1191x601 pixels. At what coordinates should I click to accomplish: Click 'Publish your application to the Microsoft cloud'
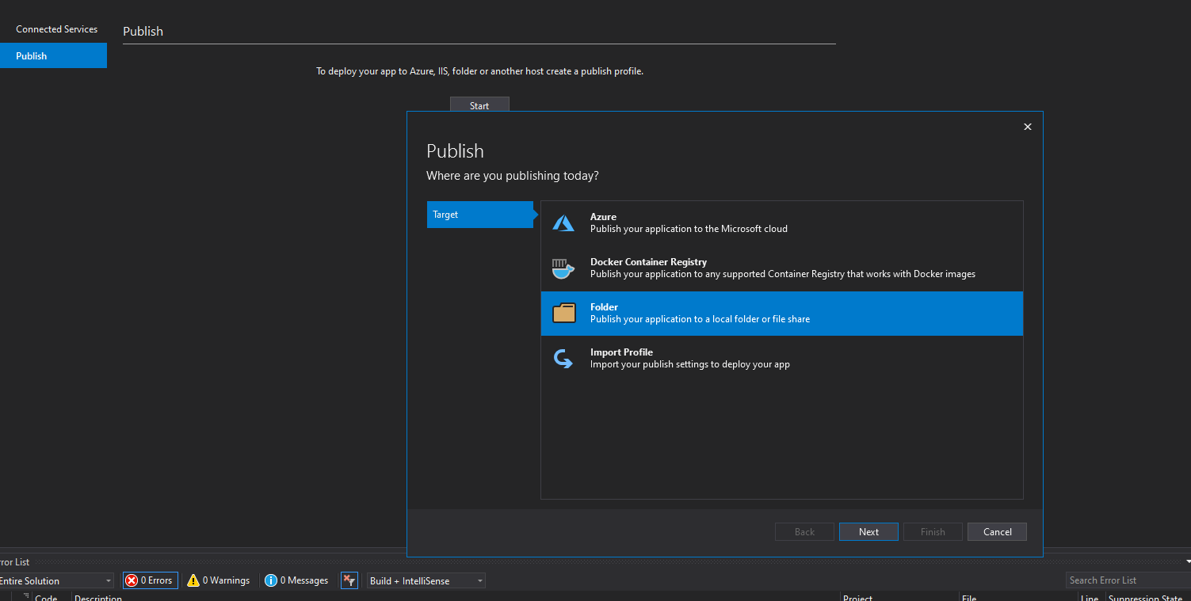tap(689, 229)
